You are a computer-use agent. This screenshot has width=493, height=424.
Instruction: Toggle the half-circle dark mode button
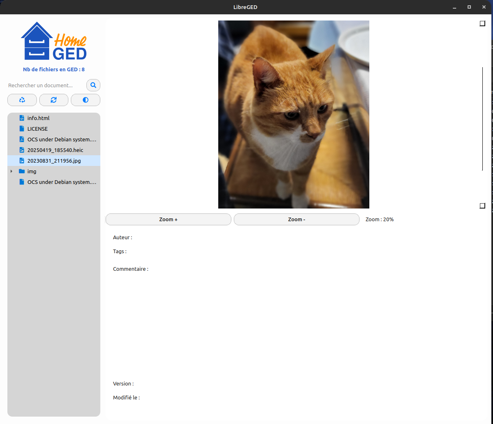86,100
